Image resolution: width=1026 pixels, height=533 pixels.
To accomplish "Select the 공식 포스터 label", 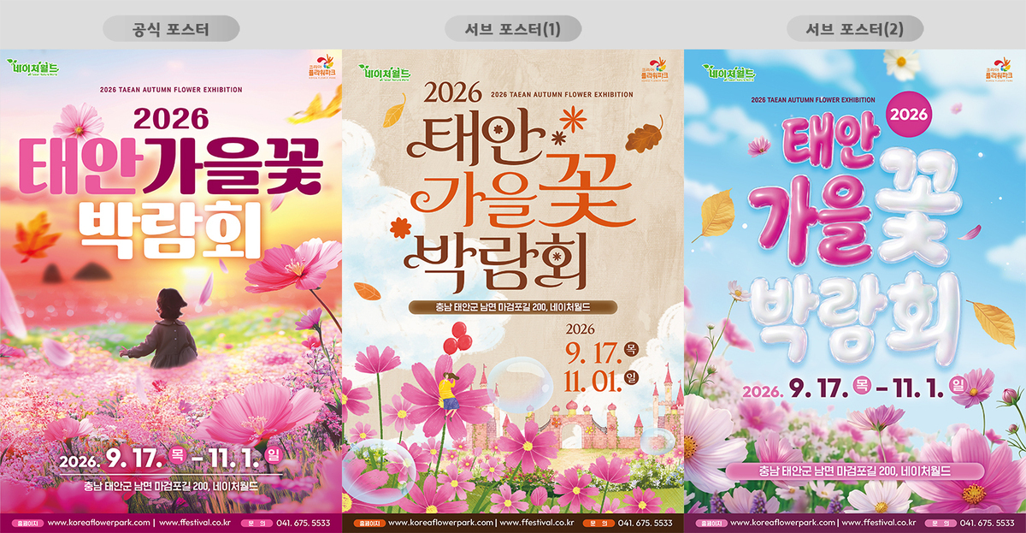I will 171,30.
